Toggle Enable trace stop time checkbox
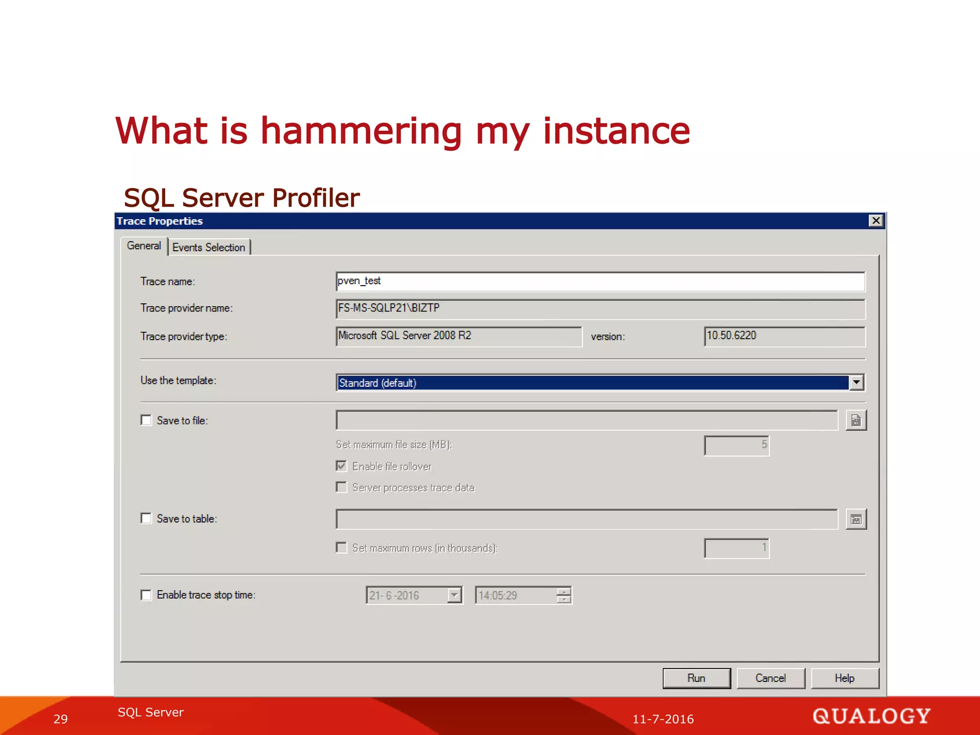980x735 pixels. pos(146,595)
